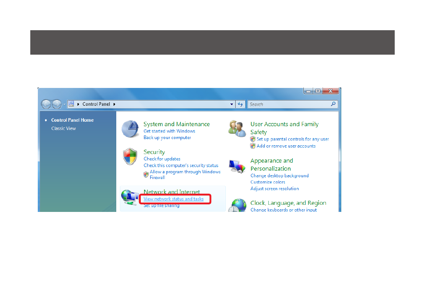Maximize the Control Panel window
The image size is (425, 295).
click(x=318, y=91)
